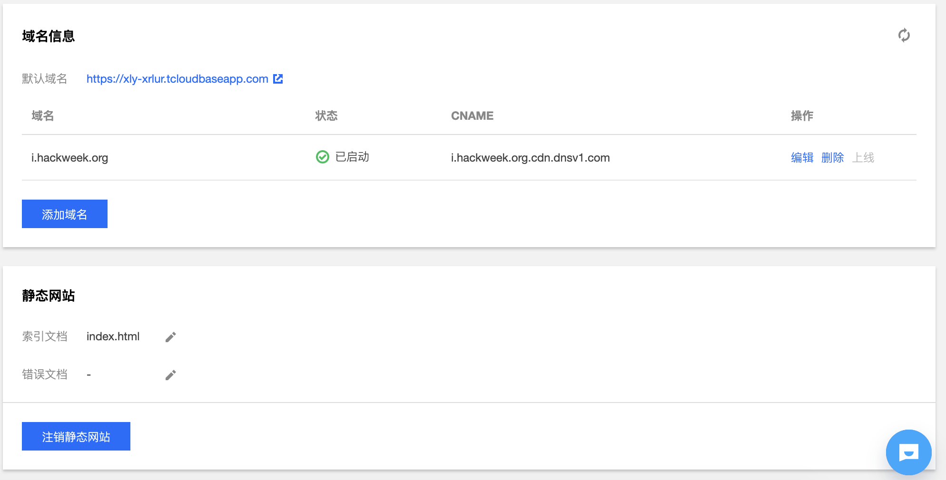Edit the error document with pencil icon

[x=171, y=375]
